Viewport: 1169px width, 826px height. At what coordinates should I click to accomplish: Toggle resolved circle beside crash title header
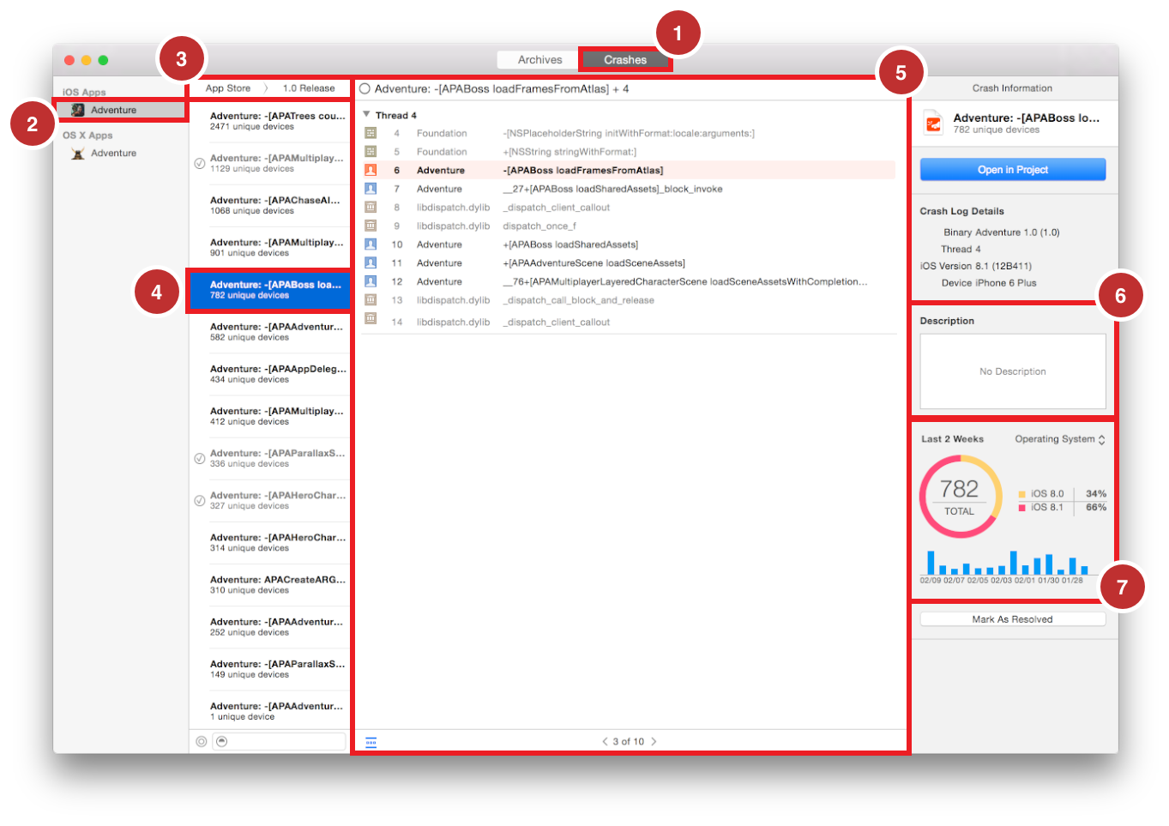(x=365, y=88)
